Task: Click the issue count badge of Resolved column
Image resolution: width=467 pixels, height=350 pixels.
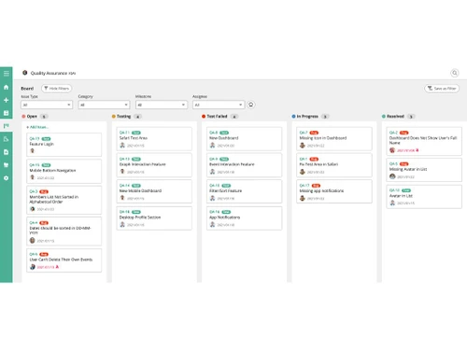Action: [x=411, y=117]
